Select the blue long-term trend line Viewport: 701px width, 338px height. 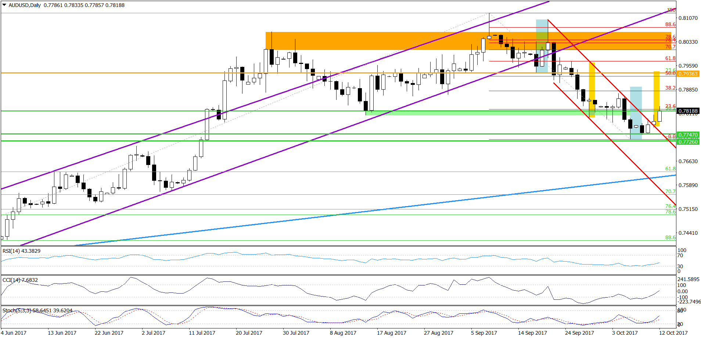click(x=375, y=211)
